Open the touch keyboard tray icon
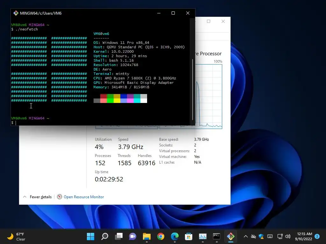 click(x=270, y=236)
